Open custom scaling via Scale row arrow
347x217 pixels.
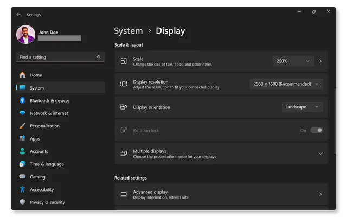[x=320, y=61]
